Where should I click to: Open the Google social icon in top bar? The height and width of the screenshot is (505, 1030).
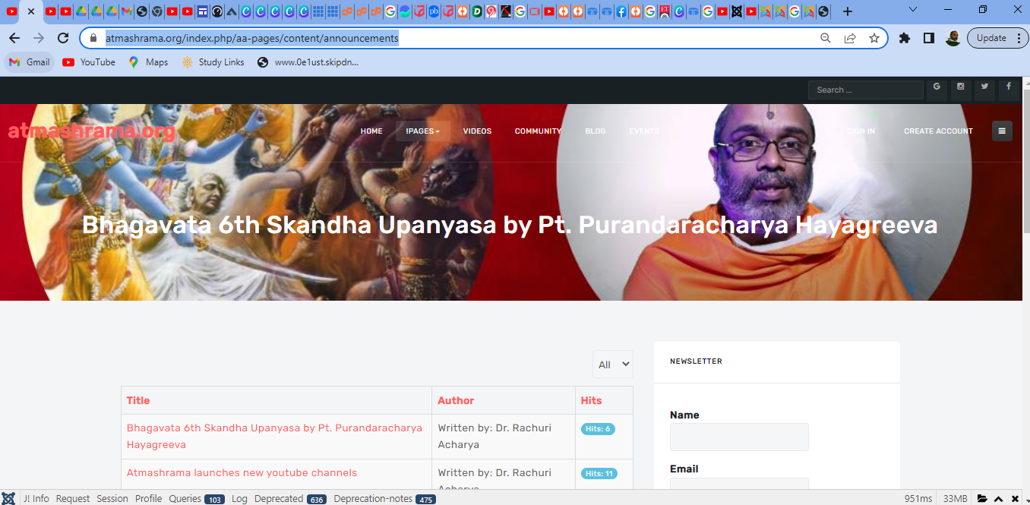tap(937, 88)
